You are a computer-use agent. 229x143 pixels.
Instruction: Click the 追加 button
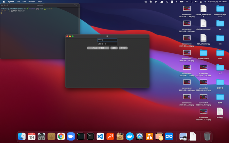114,48
